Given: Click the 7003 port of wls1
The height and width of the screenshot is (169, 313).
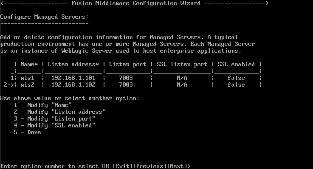Looking at the screenshot, I should click(126, 78).
